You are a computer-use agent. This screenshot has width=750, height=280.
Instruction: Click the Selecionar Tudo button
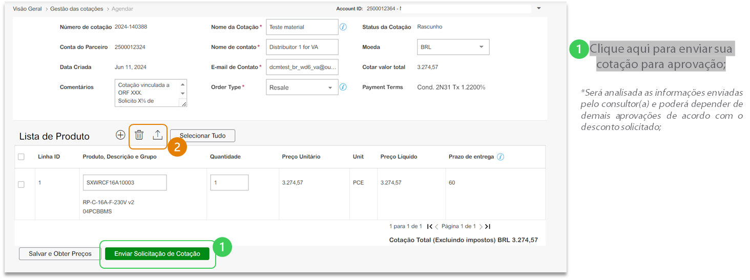point(202,136)
